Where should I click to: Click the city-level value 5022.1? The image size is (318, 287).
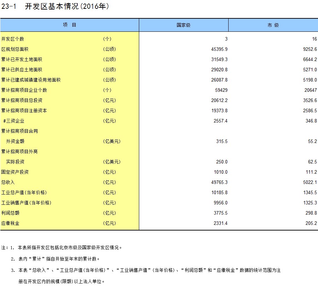pos(310,183)
